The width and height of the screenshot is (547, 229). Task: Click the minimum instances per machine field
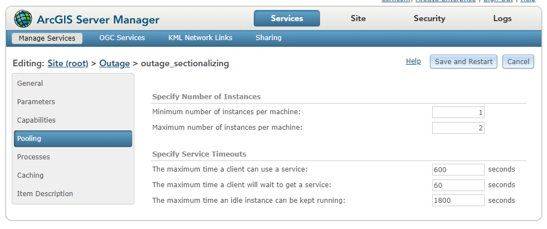click(458, 113)
